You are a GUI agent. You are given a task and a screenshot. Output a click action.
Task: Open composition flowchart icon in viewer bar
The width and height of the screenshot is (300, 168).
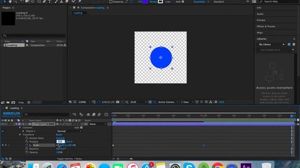pyautogui.click(x=210, y=102)
